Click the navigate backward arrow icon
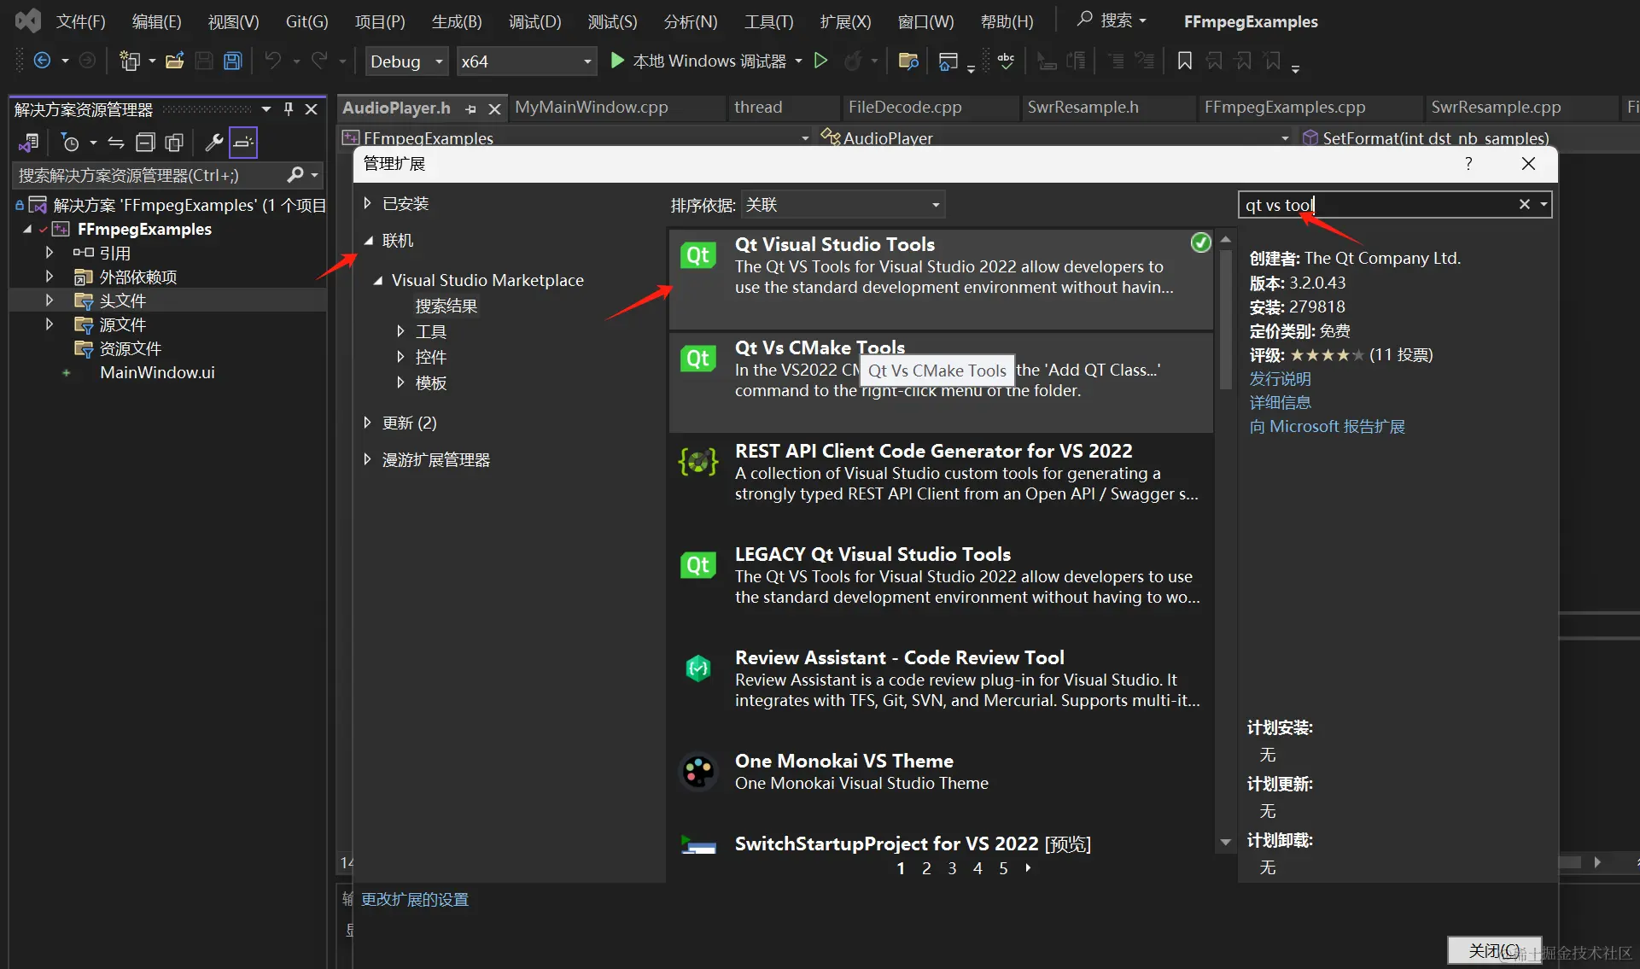This screenshot has height=969, width=1640. point(42,61)
